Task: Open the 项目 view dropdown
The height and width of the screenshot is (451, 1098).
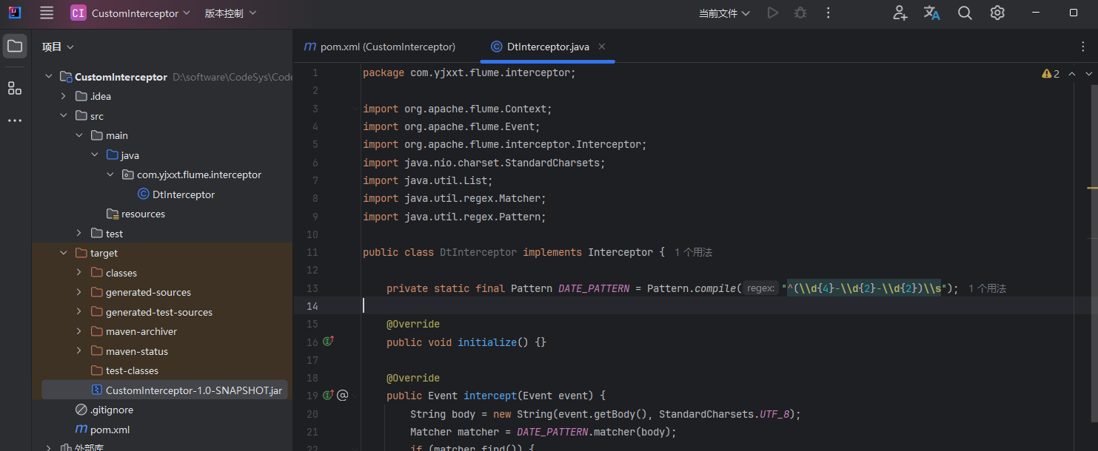Action: click(58, 47)
